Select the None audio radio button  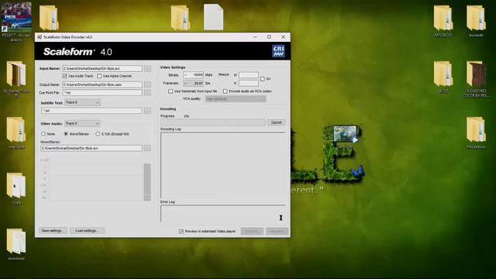coord(43,134)
